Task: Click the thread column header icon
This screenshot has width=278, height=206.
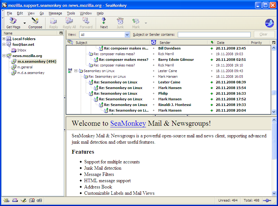Action: [70, 42]
